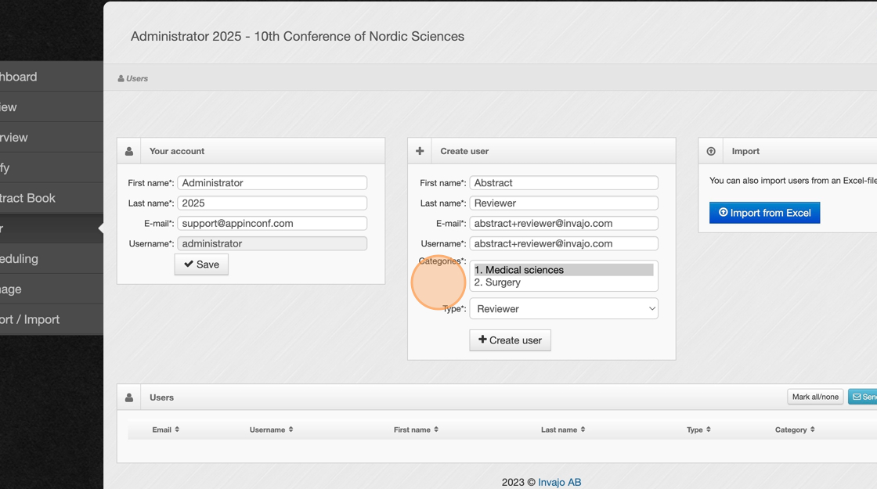Open Export / Import in the sidebar
This screenshot has width=877, height=489.
click(31, 319)
